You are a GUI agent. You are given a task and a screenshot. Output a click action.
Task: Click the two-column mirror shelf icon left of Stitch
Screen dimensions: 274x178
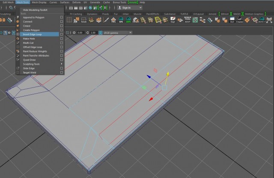point(69,20)
